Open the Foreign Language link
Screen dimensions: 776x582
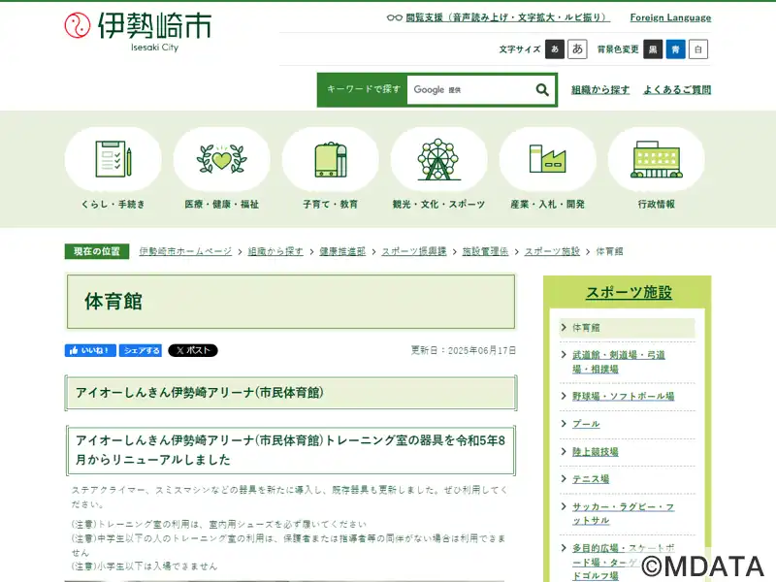669,17
